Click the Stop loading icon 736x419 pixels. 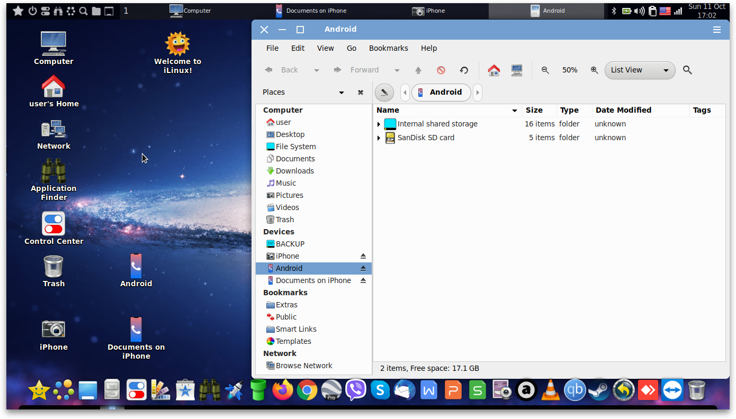[x=441, y=70]
